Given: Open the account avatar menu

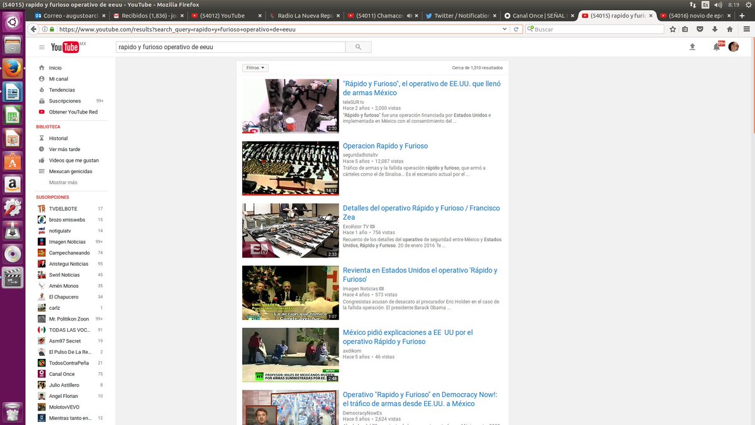Looking at the screenshot, I should coord(734,47).
